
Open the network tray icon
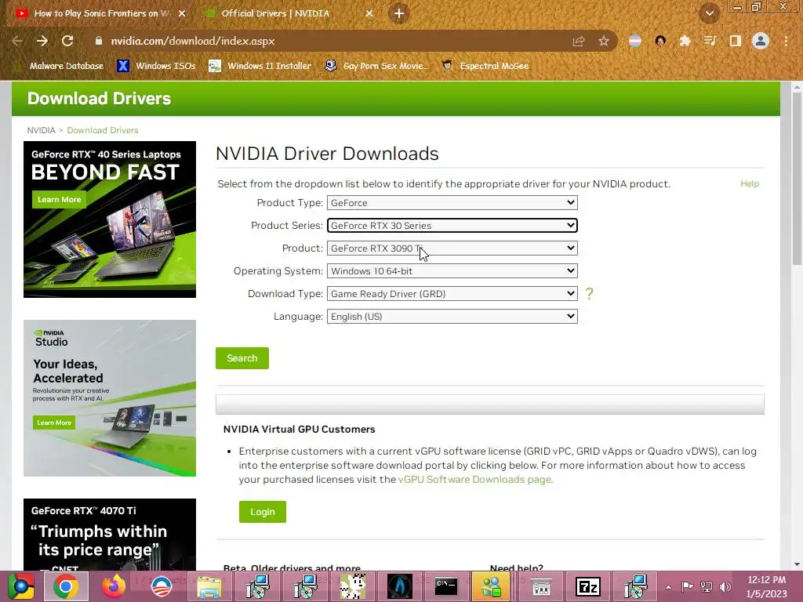tap(707, 586)
